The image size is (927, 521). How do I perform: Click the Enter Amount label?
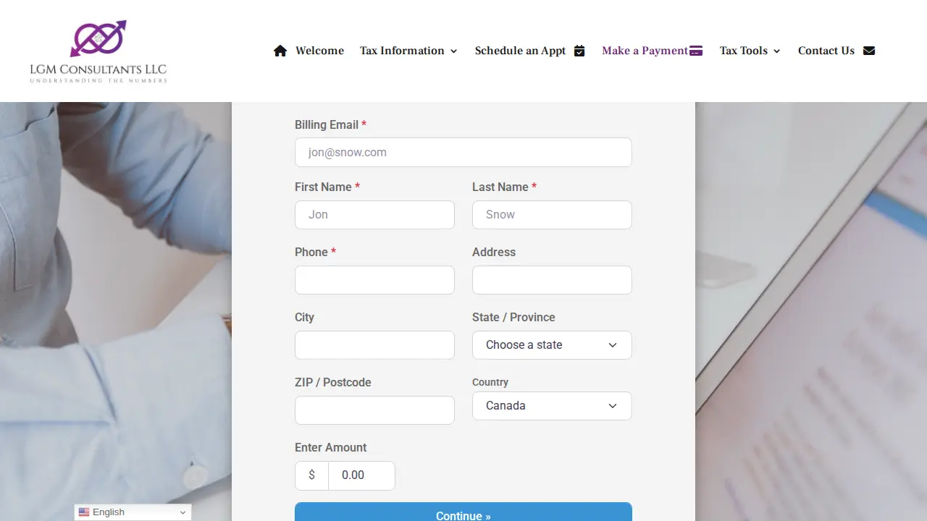tap(331, 447)
